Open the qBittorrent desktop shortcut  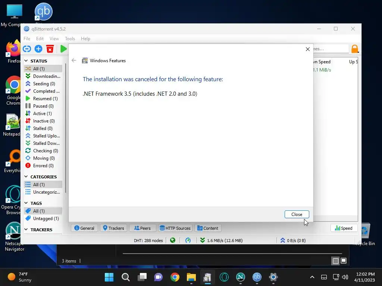[x=44, y=12]
